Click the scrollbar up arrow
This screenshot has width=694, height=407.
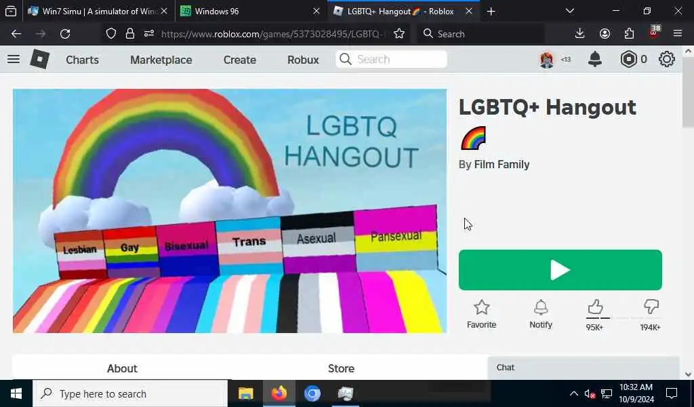tap(688, 52)
